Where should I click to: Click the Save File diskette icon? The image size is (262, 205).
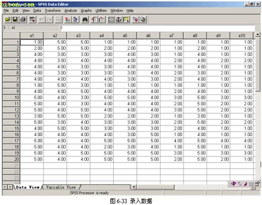[x=15, y=19]
